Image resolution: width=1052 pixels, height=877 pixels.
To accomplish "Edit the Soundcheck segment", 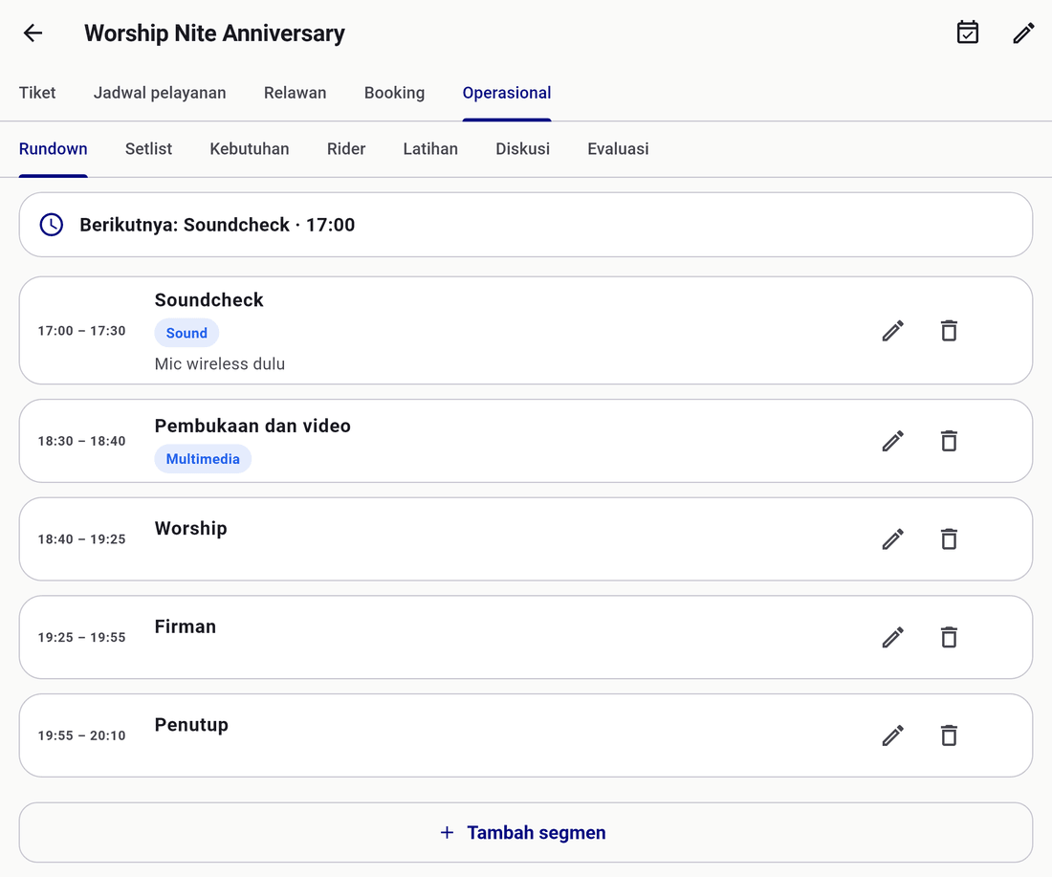I will [x=893, y=331].
